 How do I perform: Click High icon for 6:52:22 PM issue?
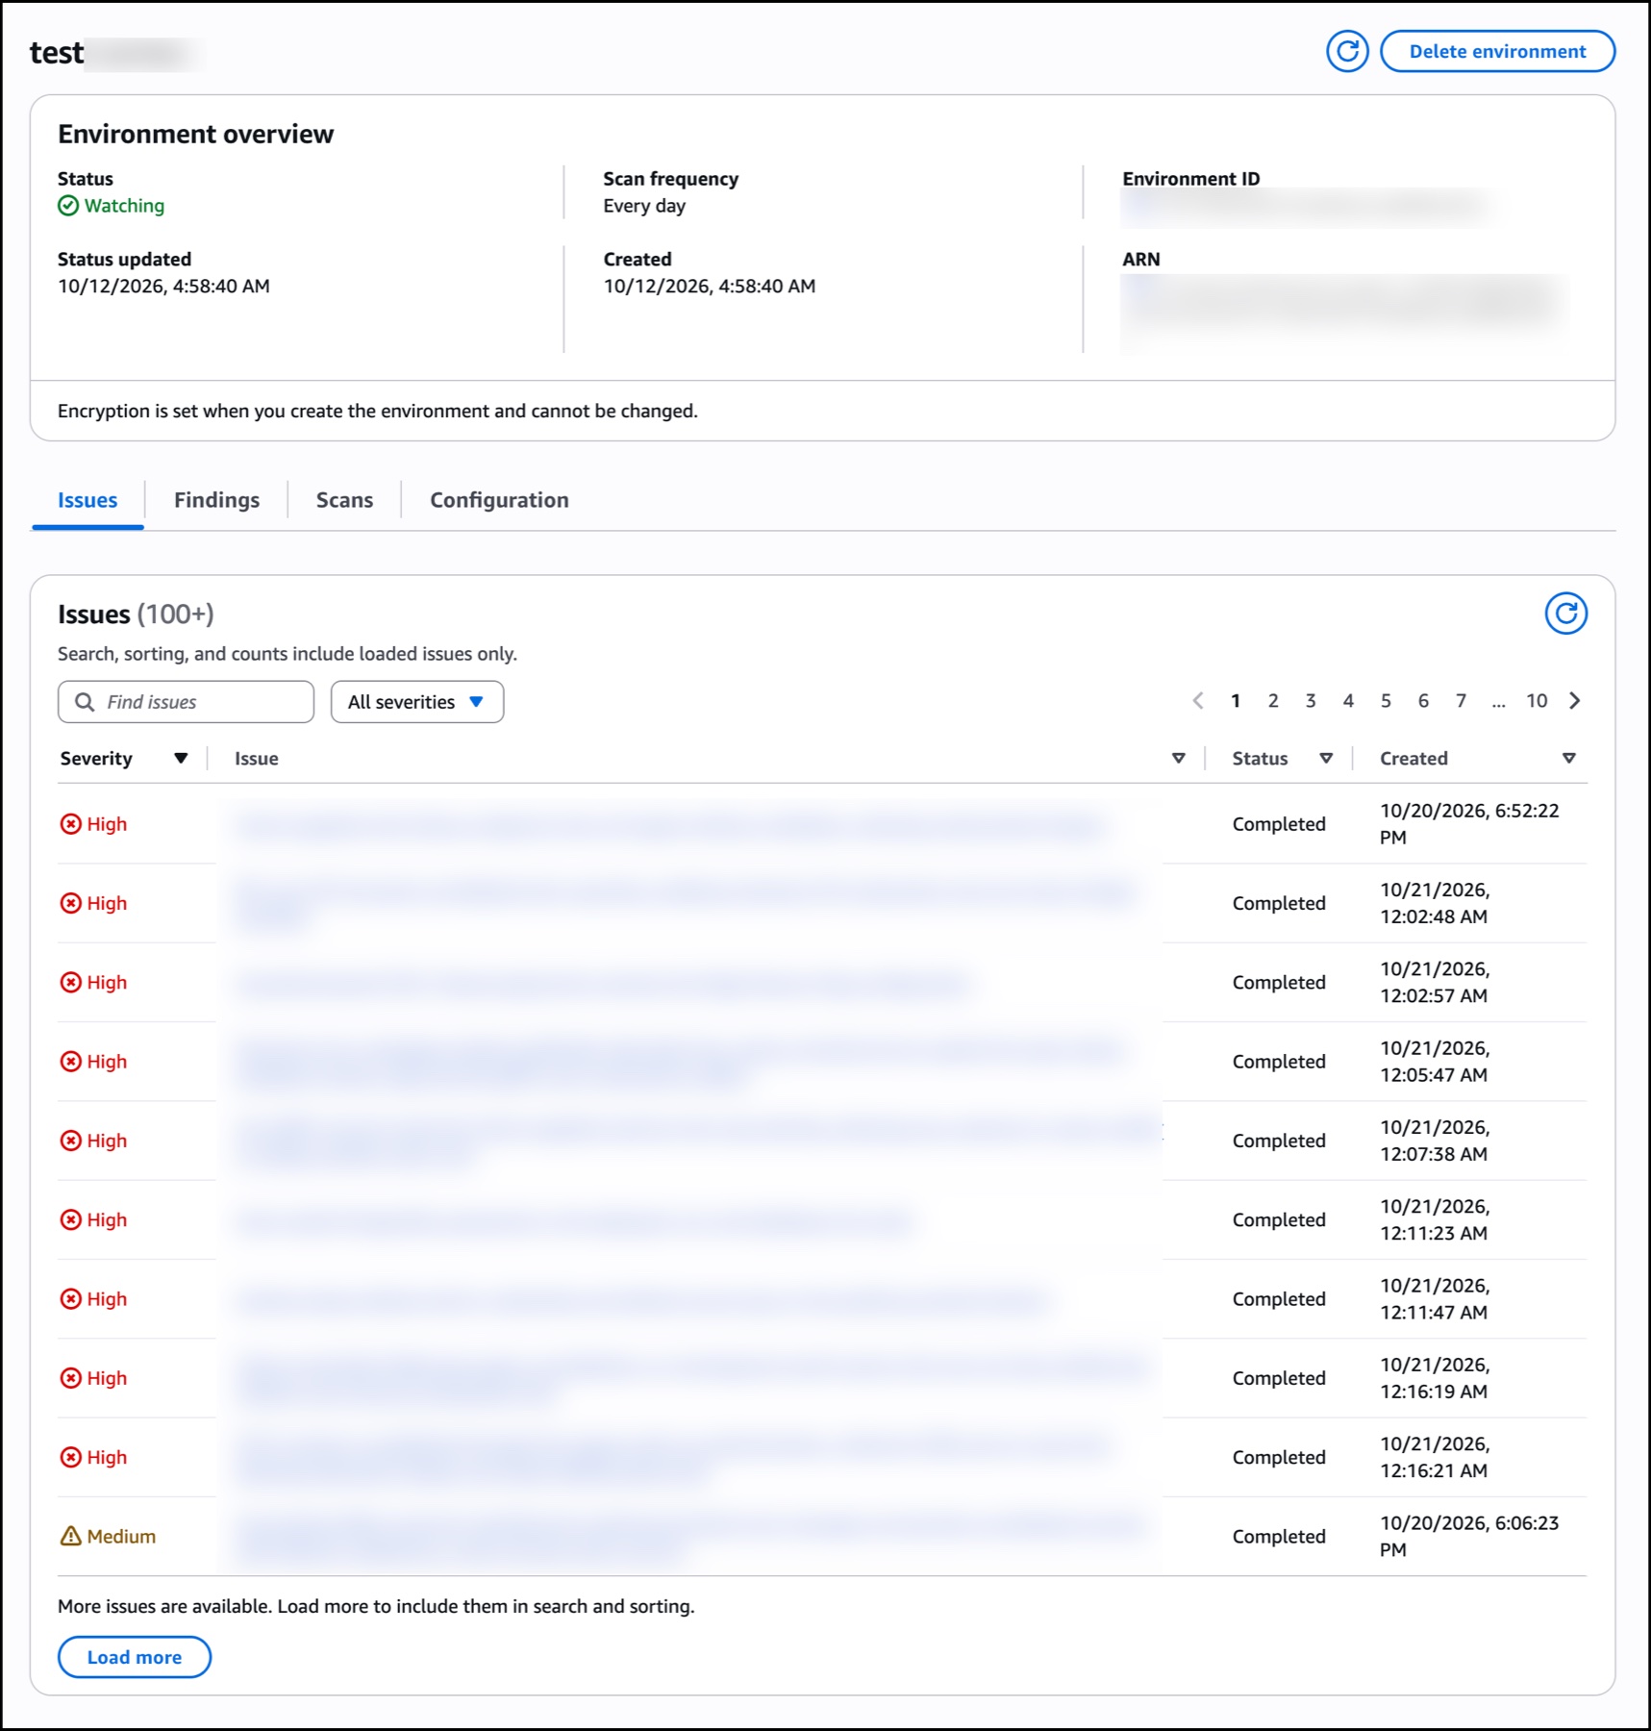(x=71, y=824)
